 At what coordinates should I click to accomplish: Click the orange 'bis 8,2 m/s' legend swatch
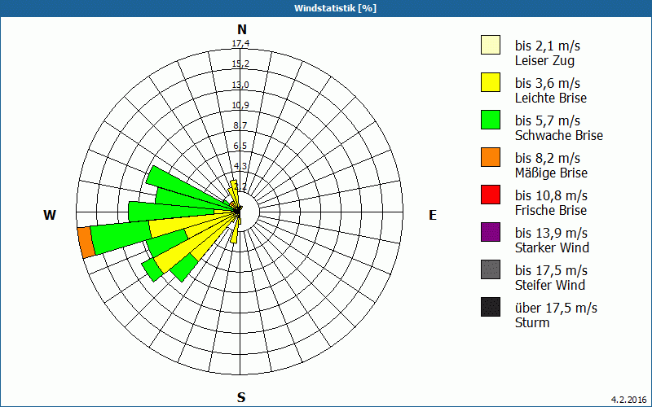click(x=491, y=157)
